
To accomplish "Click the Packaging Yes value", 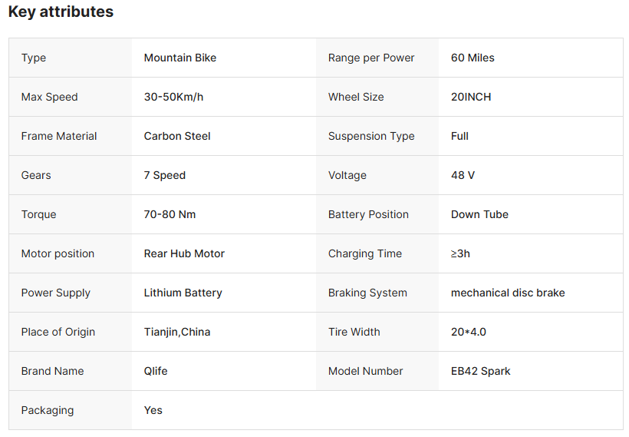I will point(153,410).
